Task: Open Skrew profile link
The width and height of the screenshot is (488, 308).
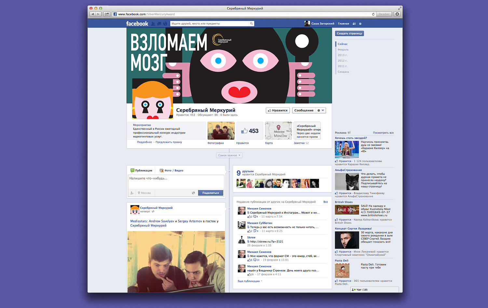Action: click(251, 238)
